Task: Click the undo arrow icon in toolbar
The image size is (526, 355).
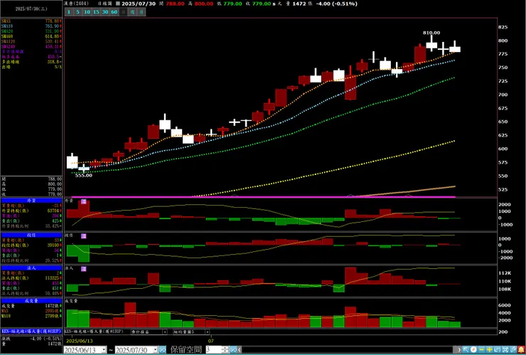Action: (497, 349)
